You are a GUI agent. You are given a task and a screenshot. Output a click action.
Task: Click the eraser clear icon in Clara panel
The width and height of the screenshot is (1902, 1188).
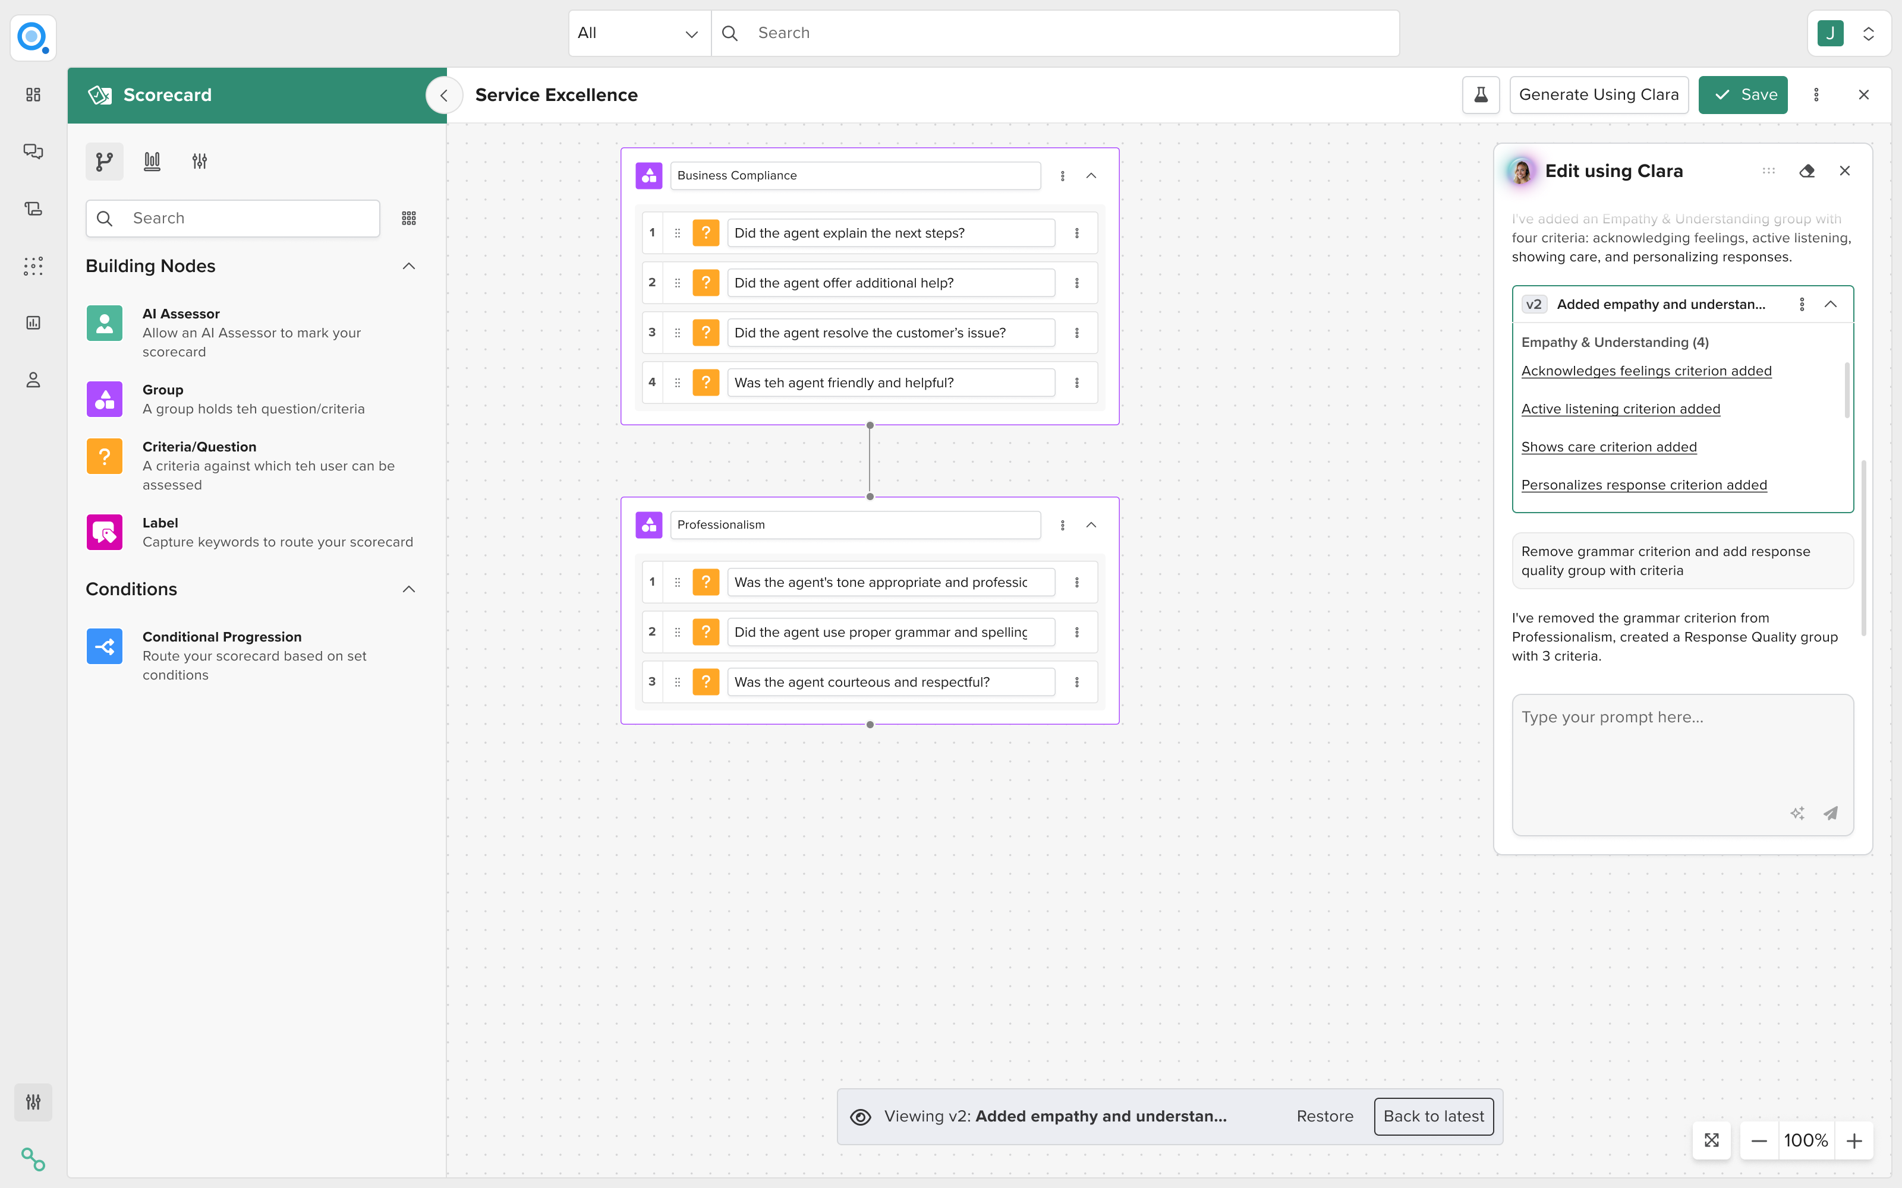[x=1807, y=171]
